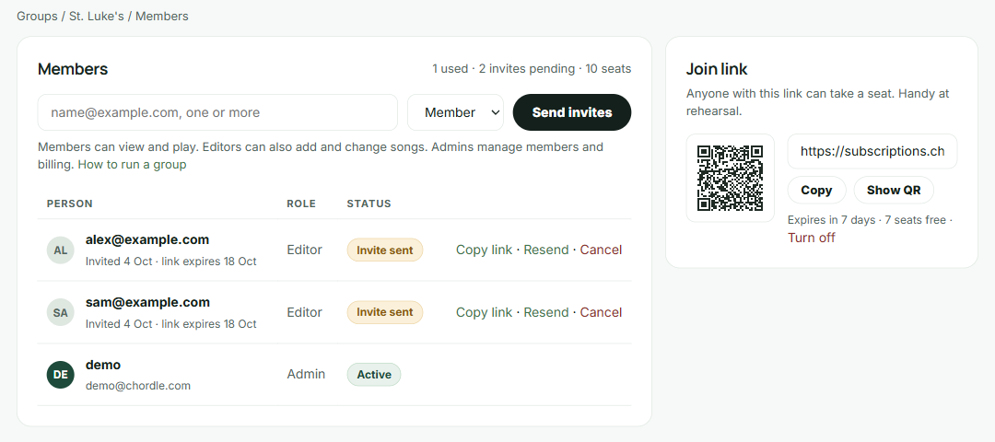Click the Invite sent badge for alex@example.com

384,250
